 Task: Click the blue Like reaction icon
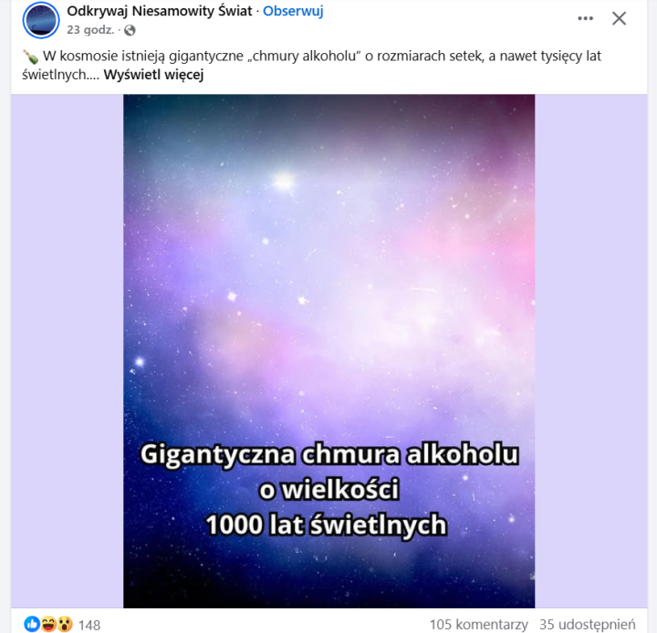[x=31, y=624]
